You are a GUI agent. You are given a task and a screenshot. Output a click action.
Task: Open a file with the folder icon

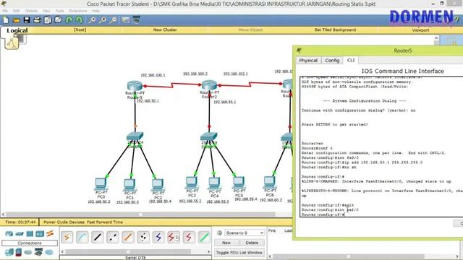(16, 20)
